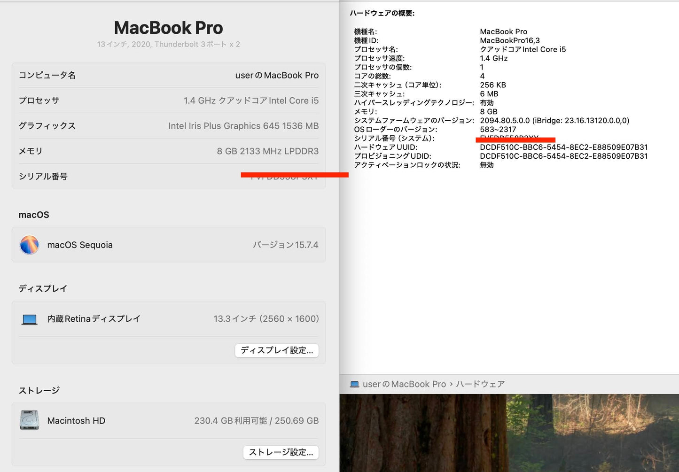Screen dimensions: 679x472
Task: Select the MacBookPro16,3 model ID value
Action: tap(510, 40)
